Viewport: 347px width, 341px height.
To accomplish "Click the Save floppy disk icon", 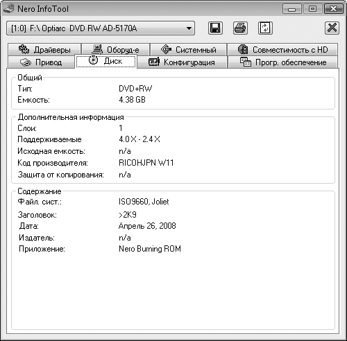I will pos(215,28).
